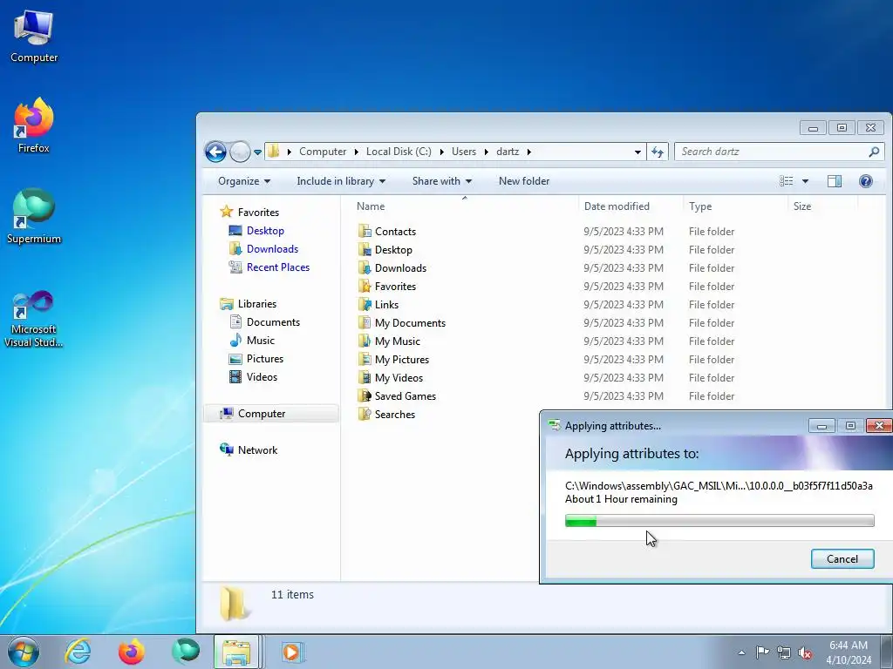893x669 pixels.
Task: Open the Computer desktop icon
Action: pos(34,37)
